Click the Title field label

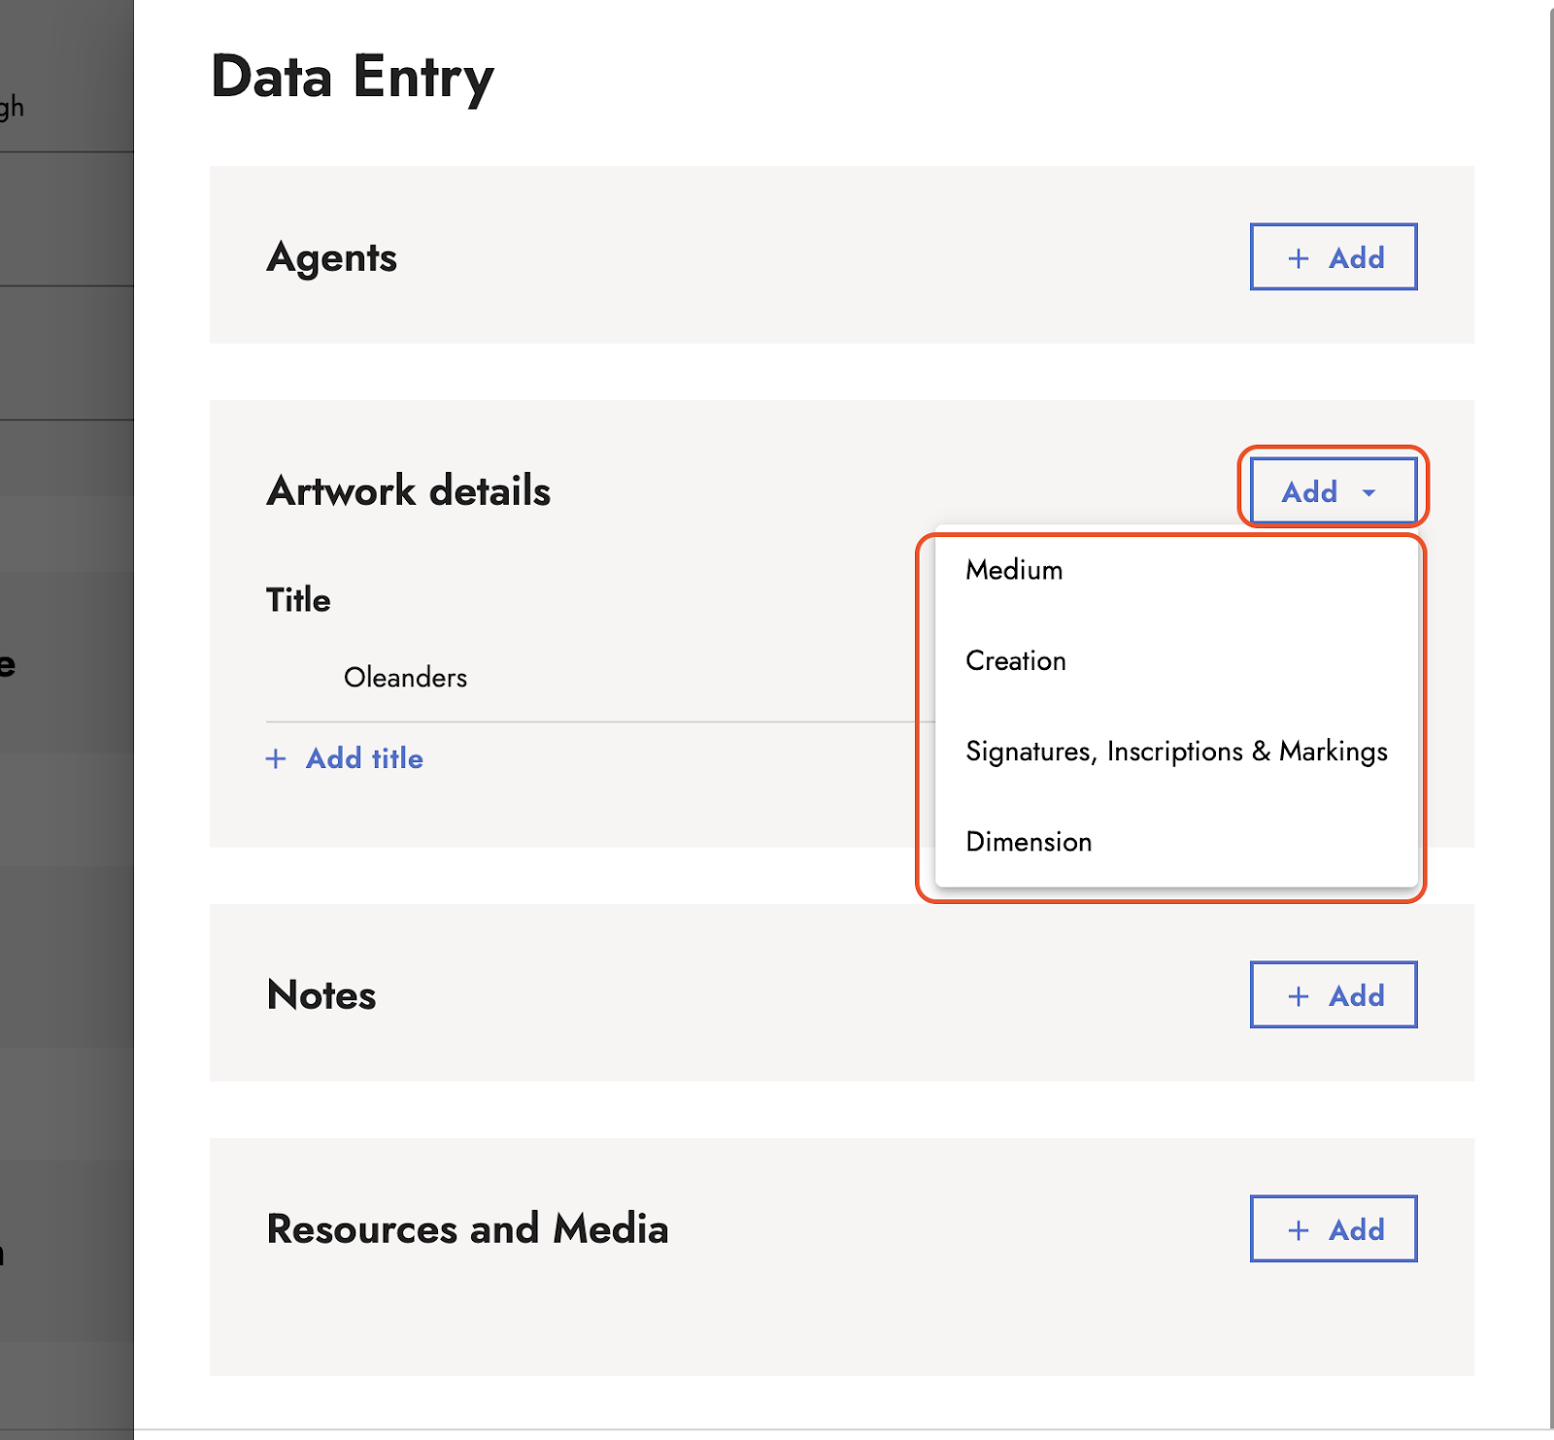point(298,600)
